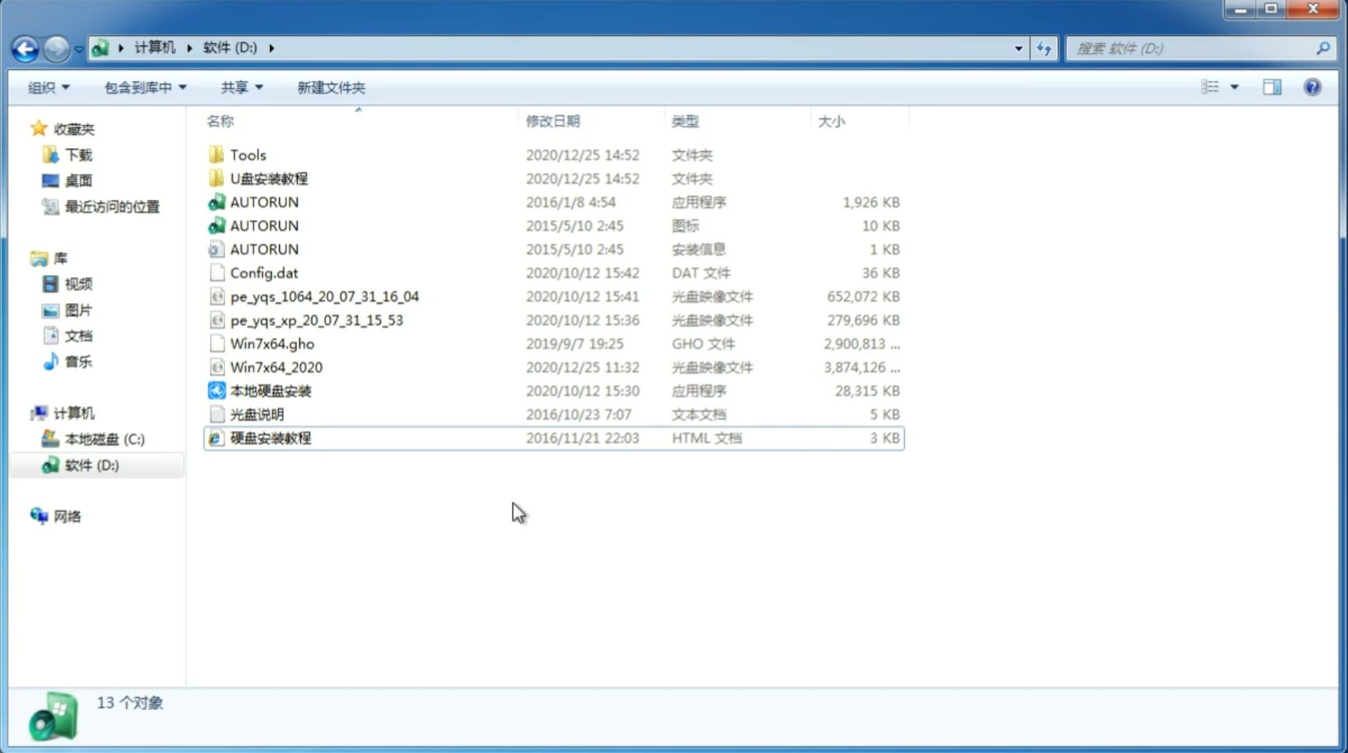1348x753 pixels.
Task: Open pe_yqs_1064 disc image file
Action: click(324, 296)
